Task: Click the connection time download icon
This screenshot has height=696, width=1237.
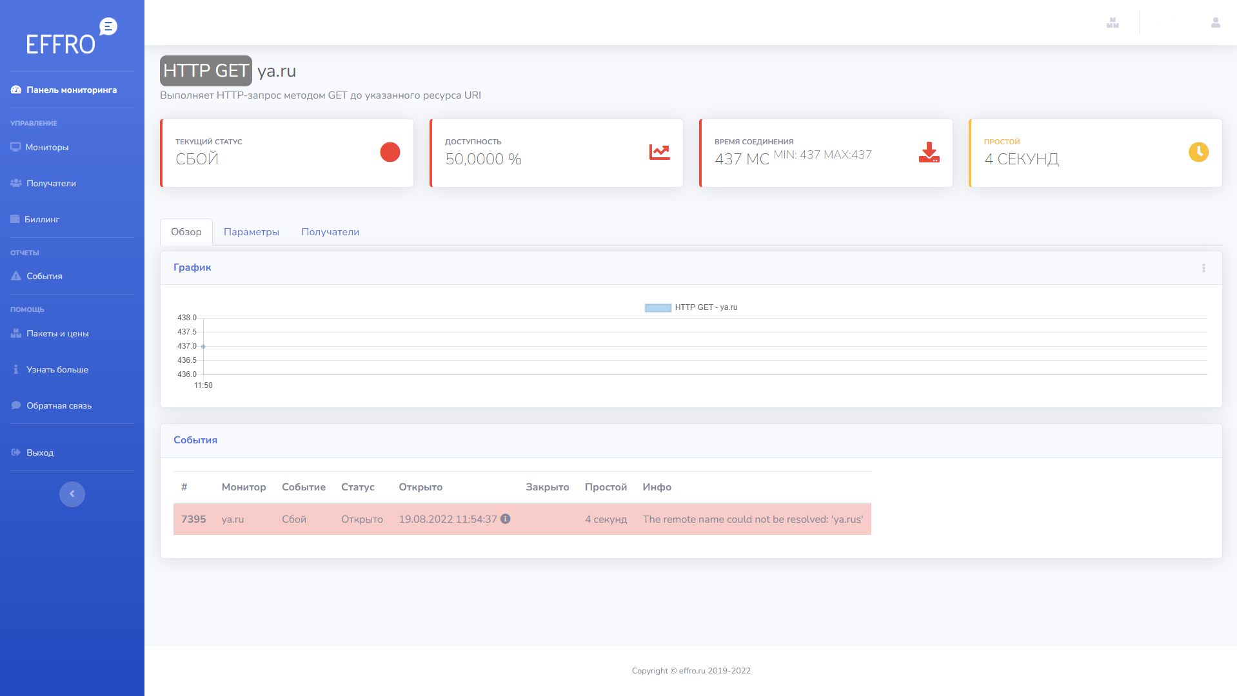Action: (929, 152)
